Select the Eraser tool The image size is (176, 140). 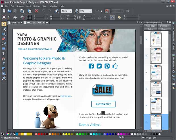click(4, 39)
